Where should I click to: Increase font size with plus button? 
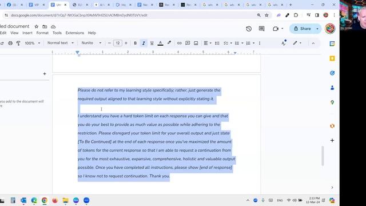tap(126, 43)
